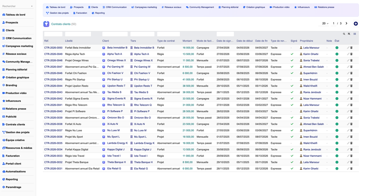Image resolution: width=365 pixels, height=196 pixels.
Task: Open Tableau de bord top menu
Action: [56, 7]
